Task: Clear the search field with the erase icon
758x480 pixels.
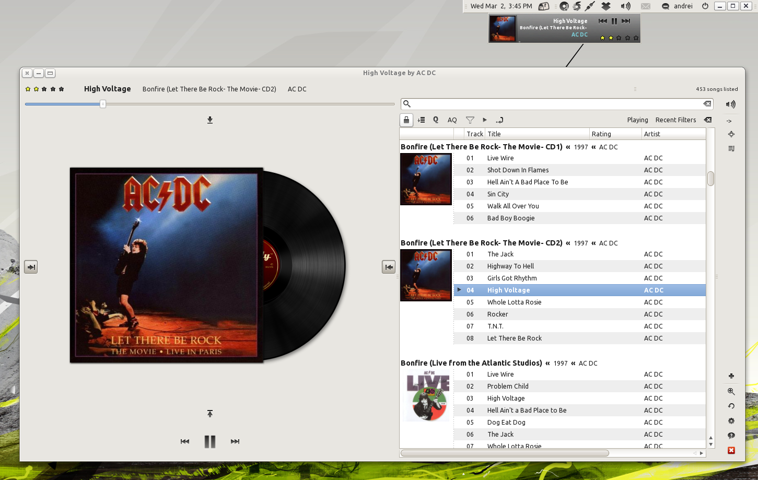Action: pyautogui.click(x=707, y=103)
